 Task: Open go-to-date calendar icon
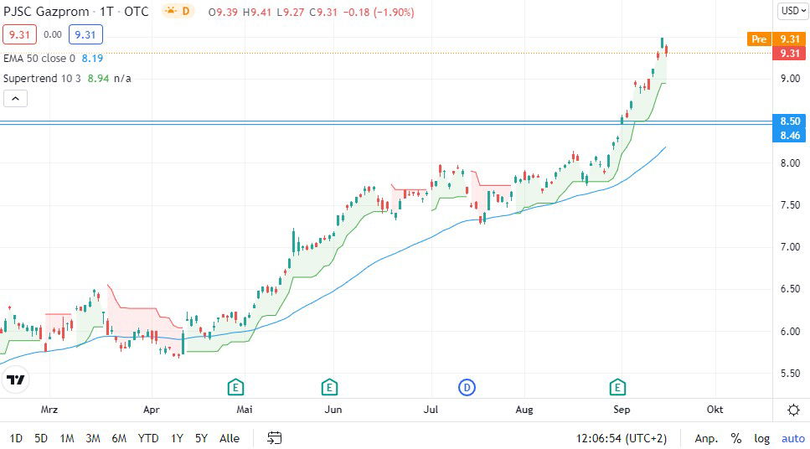[x=274, y=438]
